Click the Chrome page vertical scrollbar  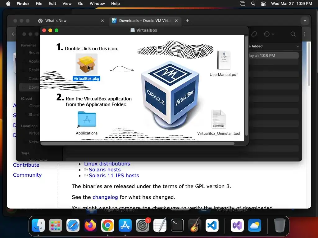[x=309, y=64]
